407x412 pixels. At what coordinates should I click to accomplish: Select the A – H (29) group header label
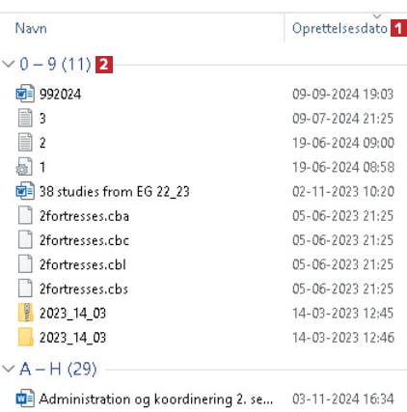click(58, 369)
